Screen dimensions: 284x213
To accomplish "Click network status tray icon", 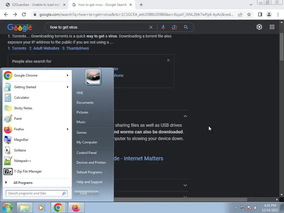I will [242, 208].
